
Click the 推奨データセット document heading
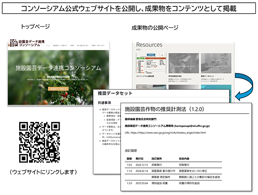(x=115, y=93)
